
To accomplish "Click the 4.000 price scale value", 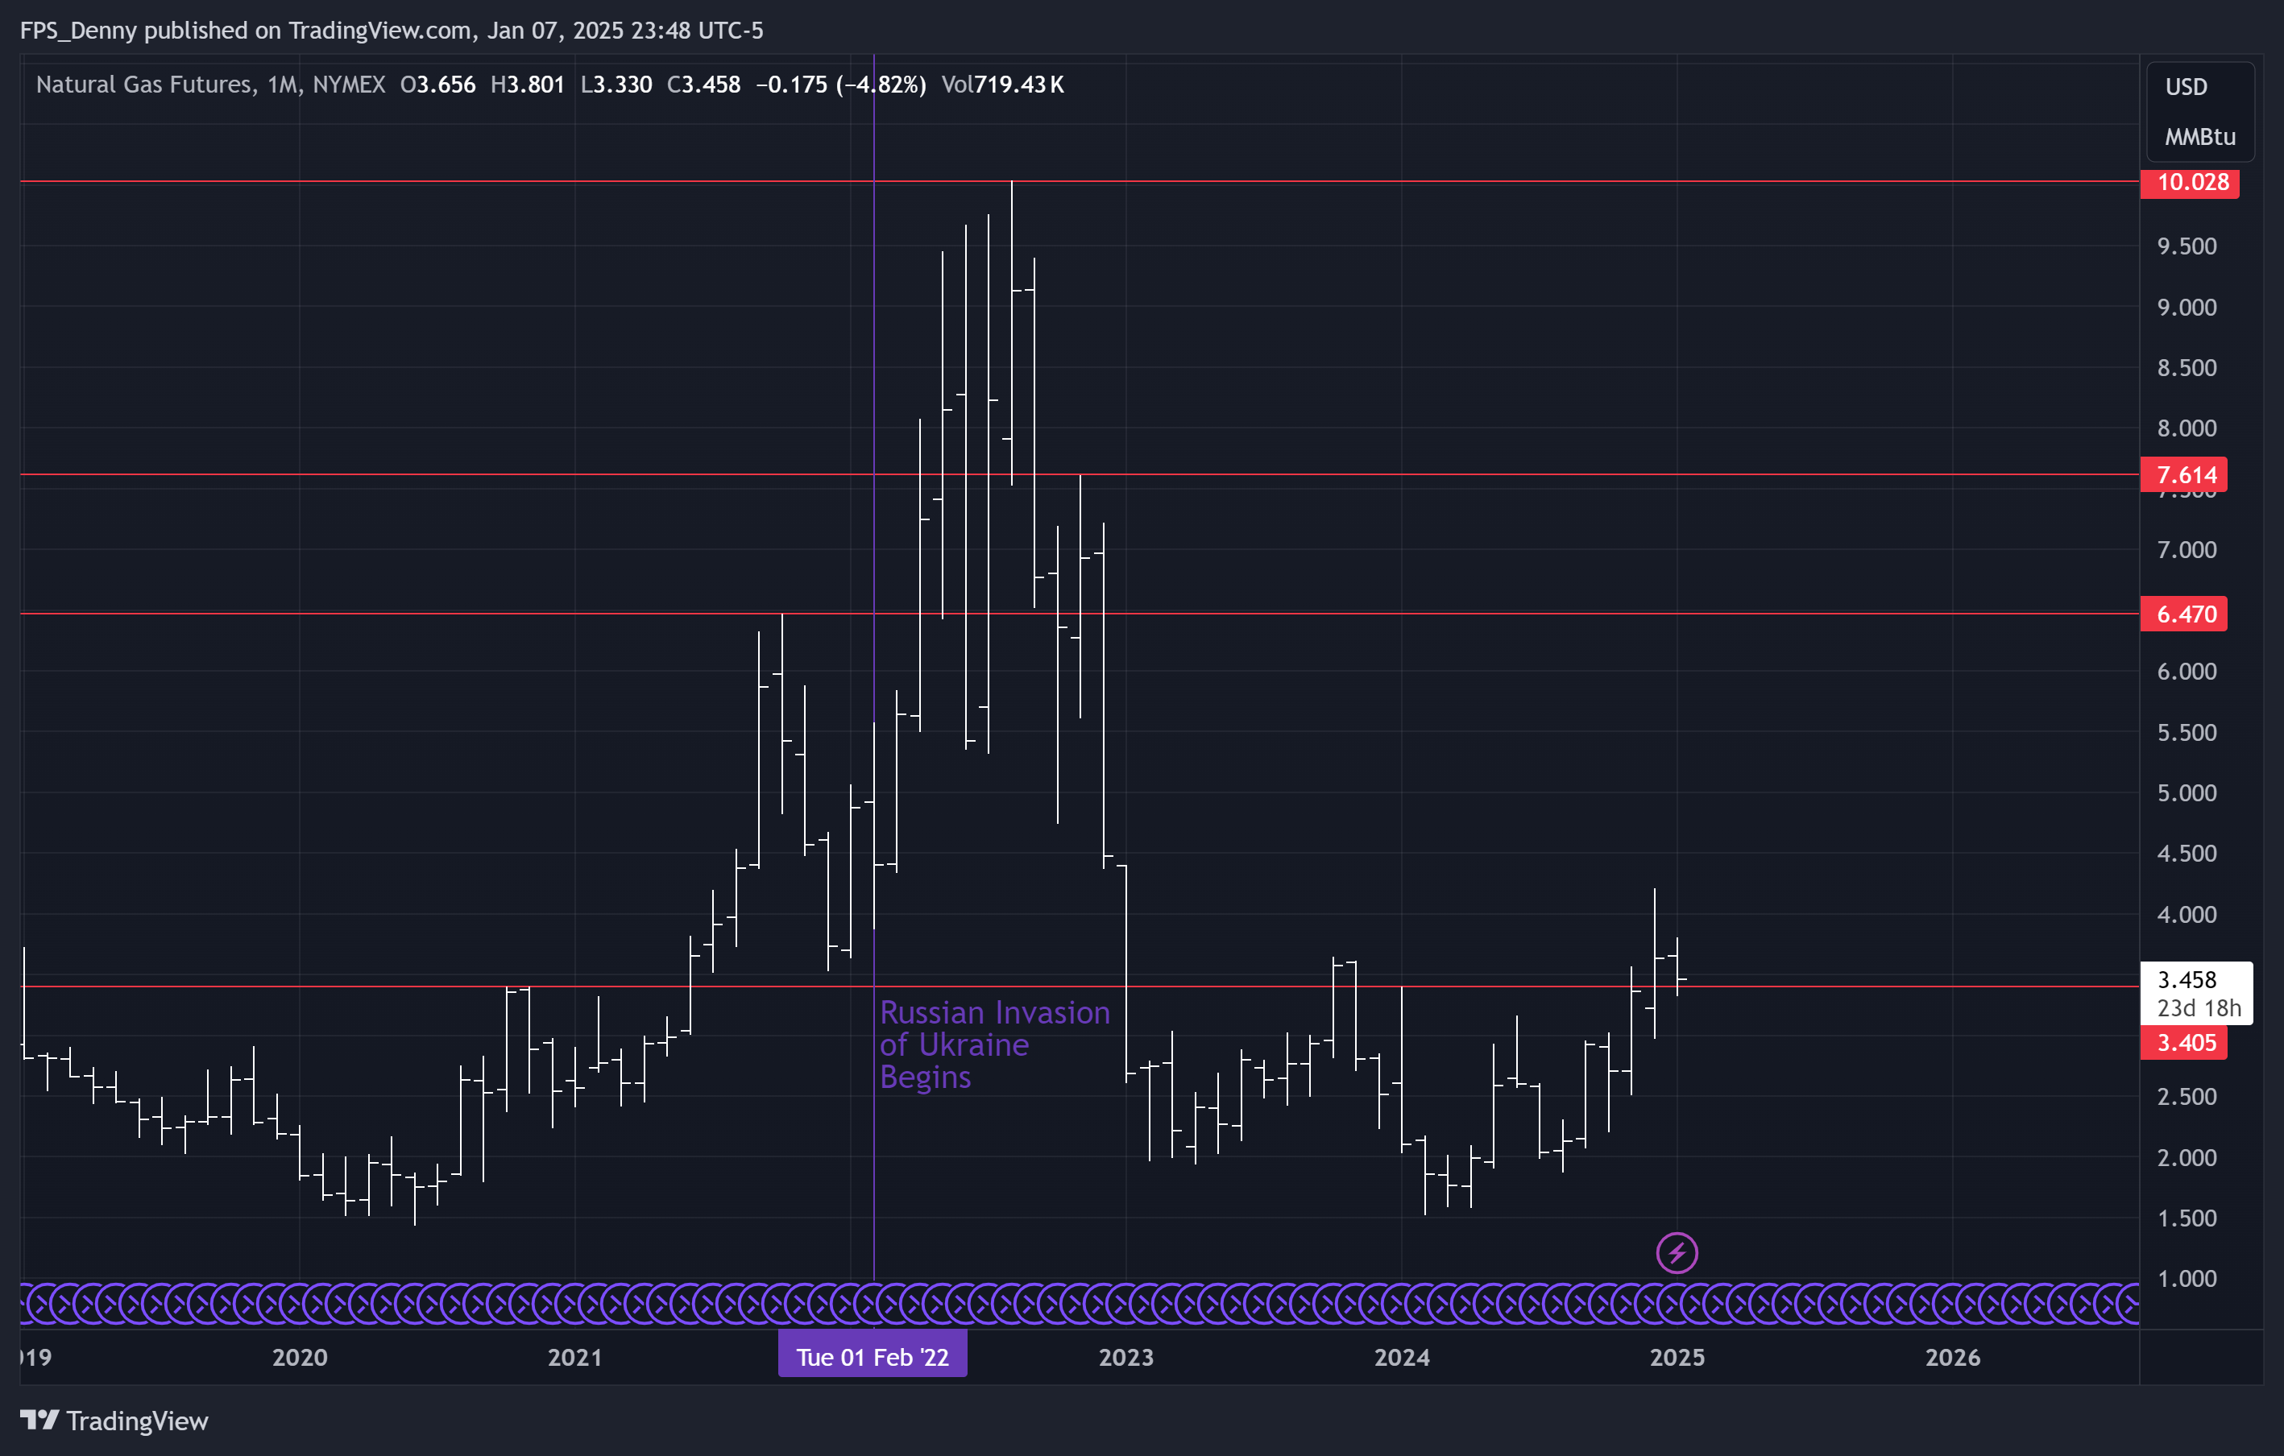I will (2187, 914).
